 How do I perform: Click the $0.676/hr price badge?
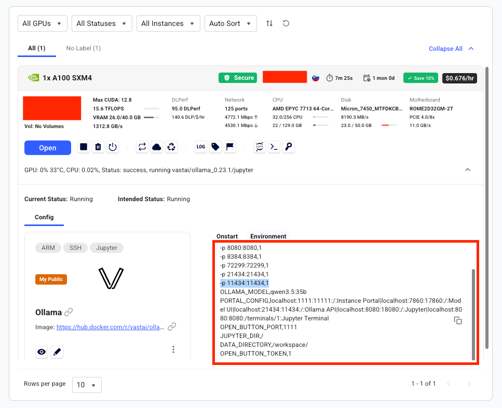tap(460, 78)
